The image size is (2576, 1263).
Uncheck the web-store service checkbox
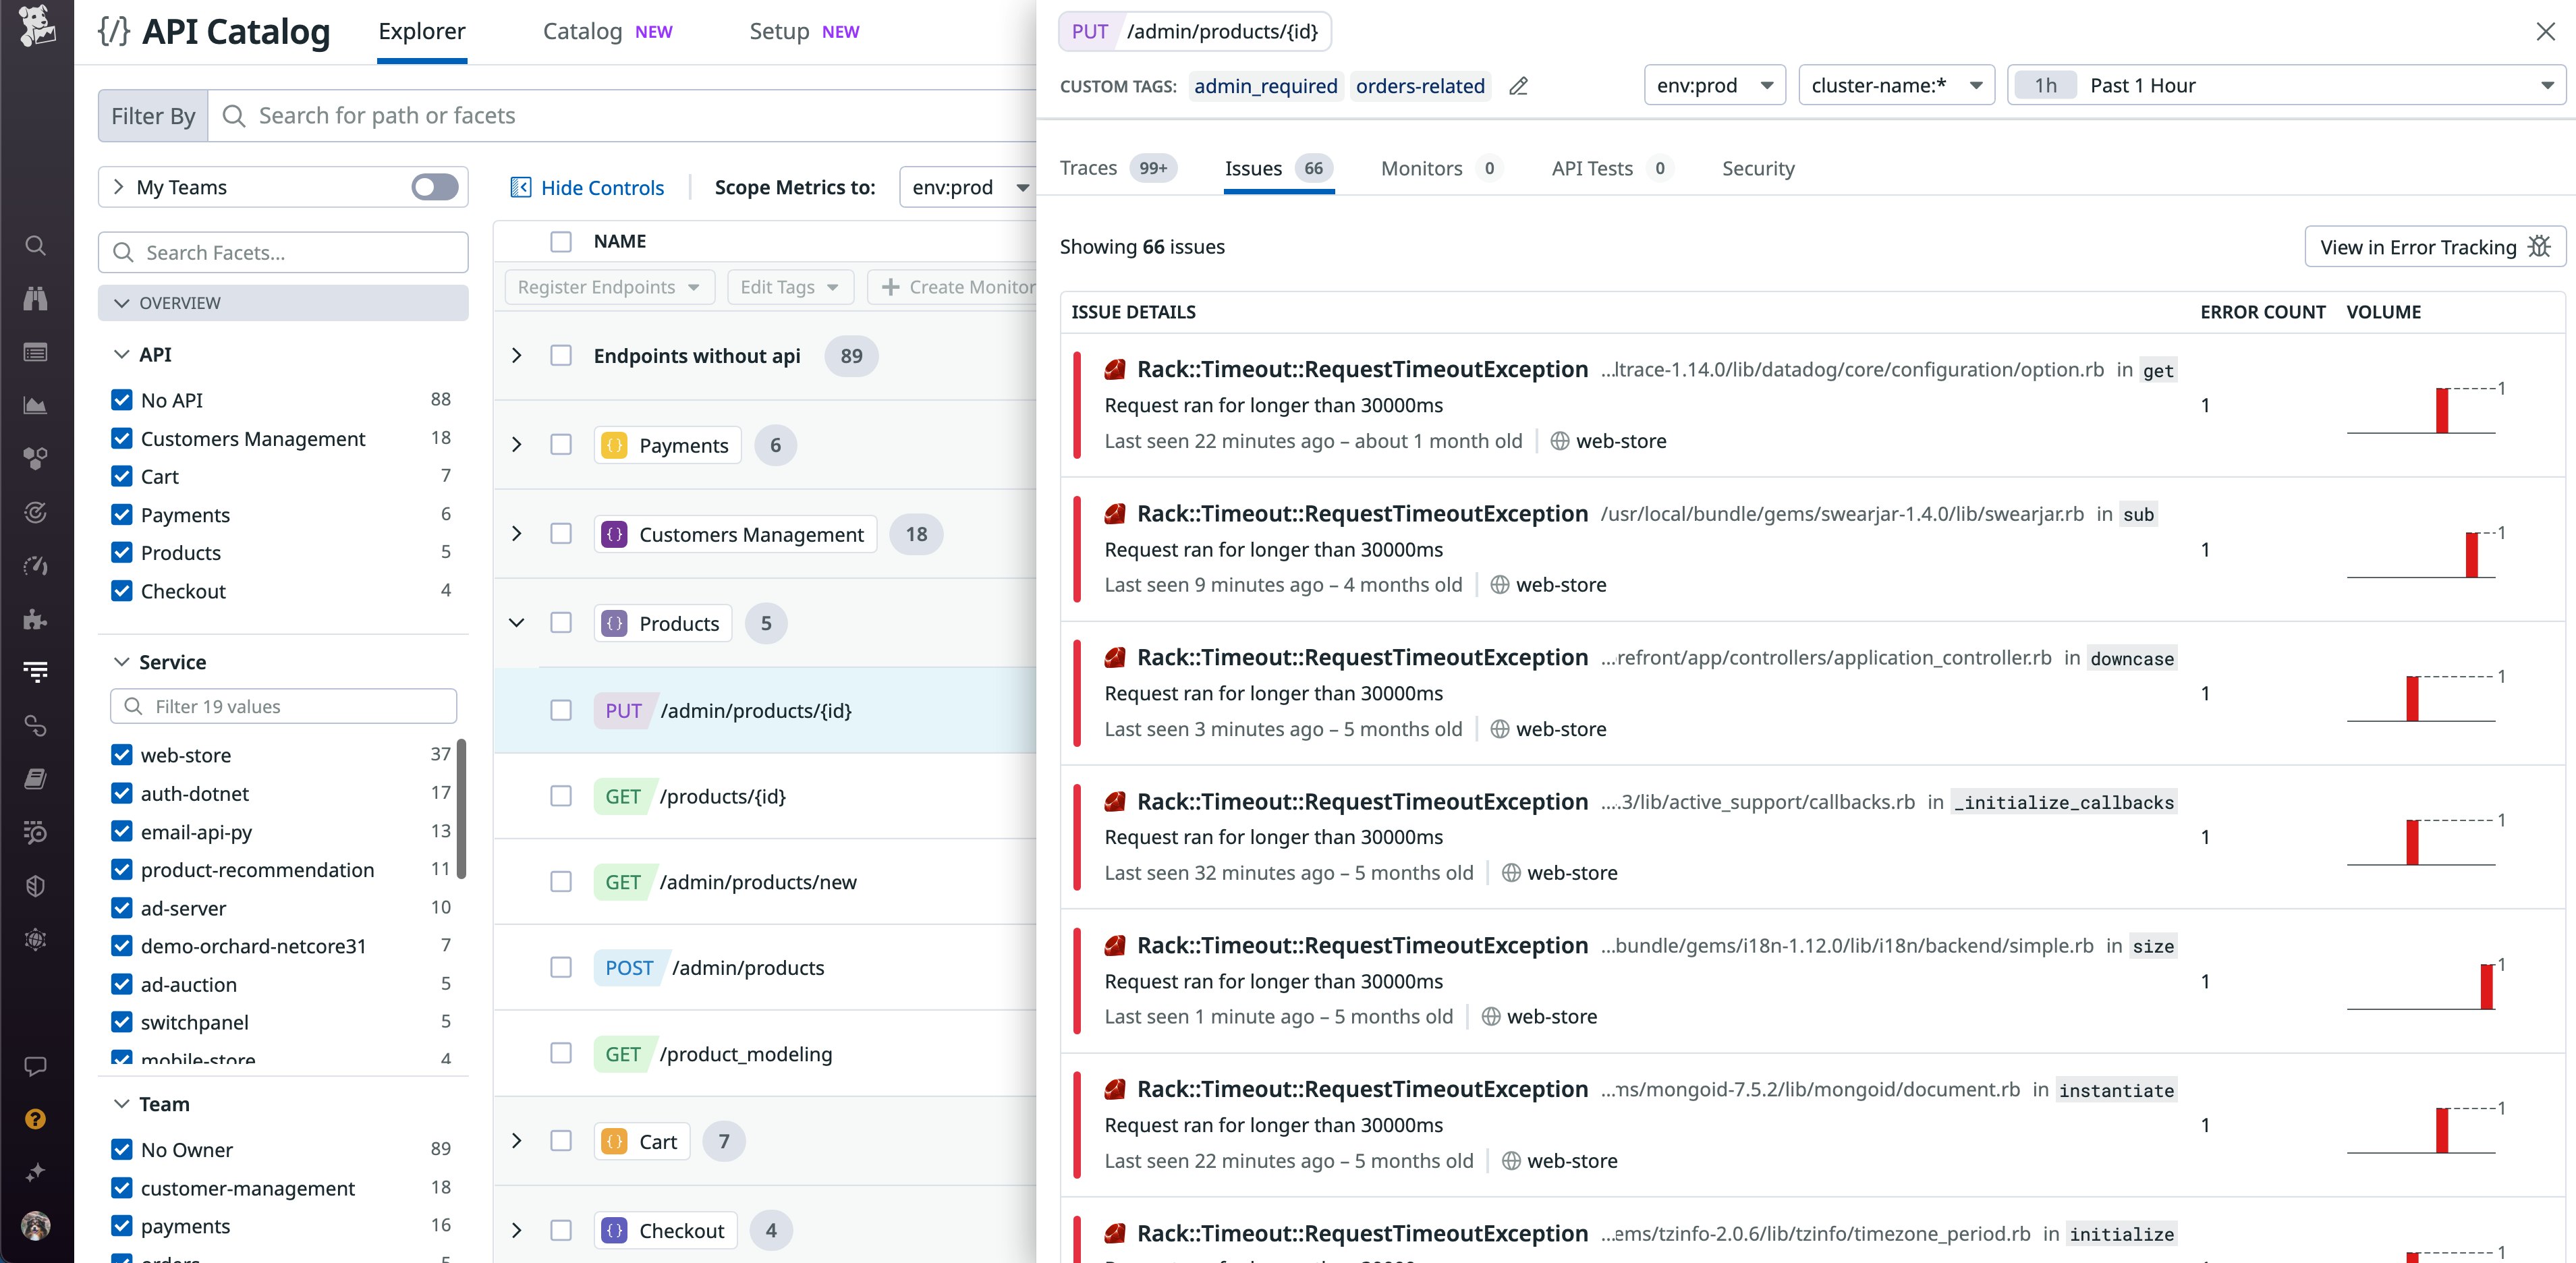click(x=122, y=755)
